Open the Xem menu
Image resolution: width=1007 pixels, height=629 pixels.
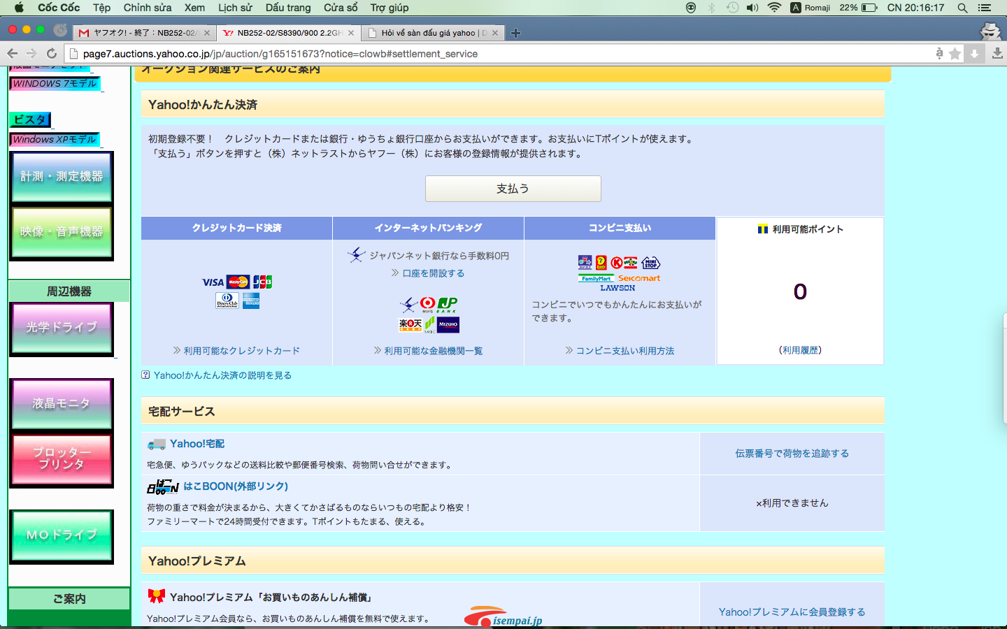[194, 8]
